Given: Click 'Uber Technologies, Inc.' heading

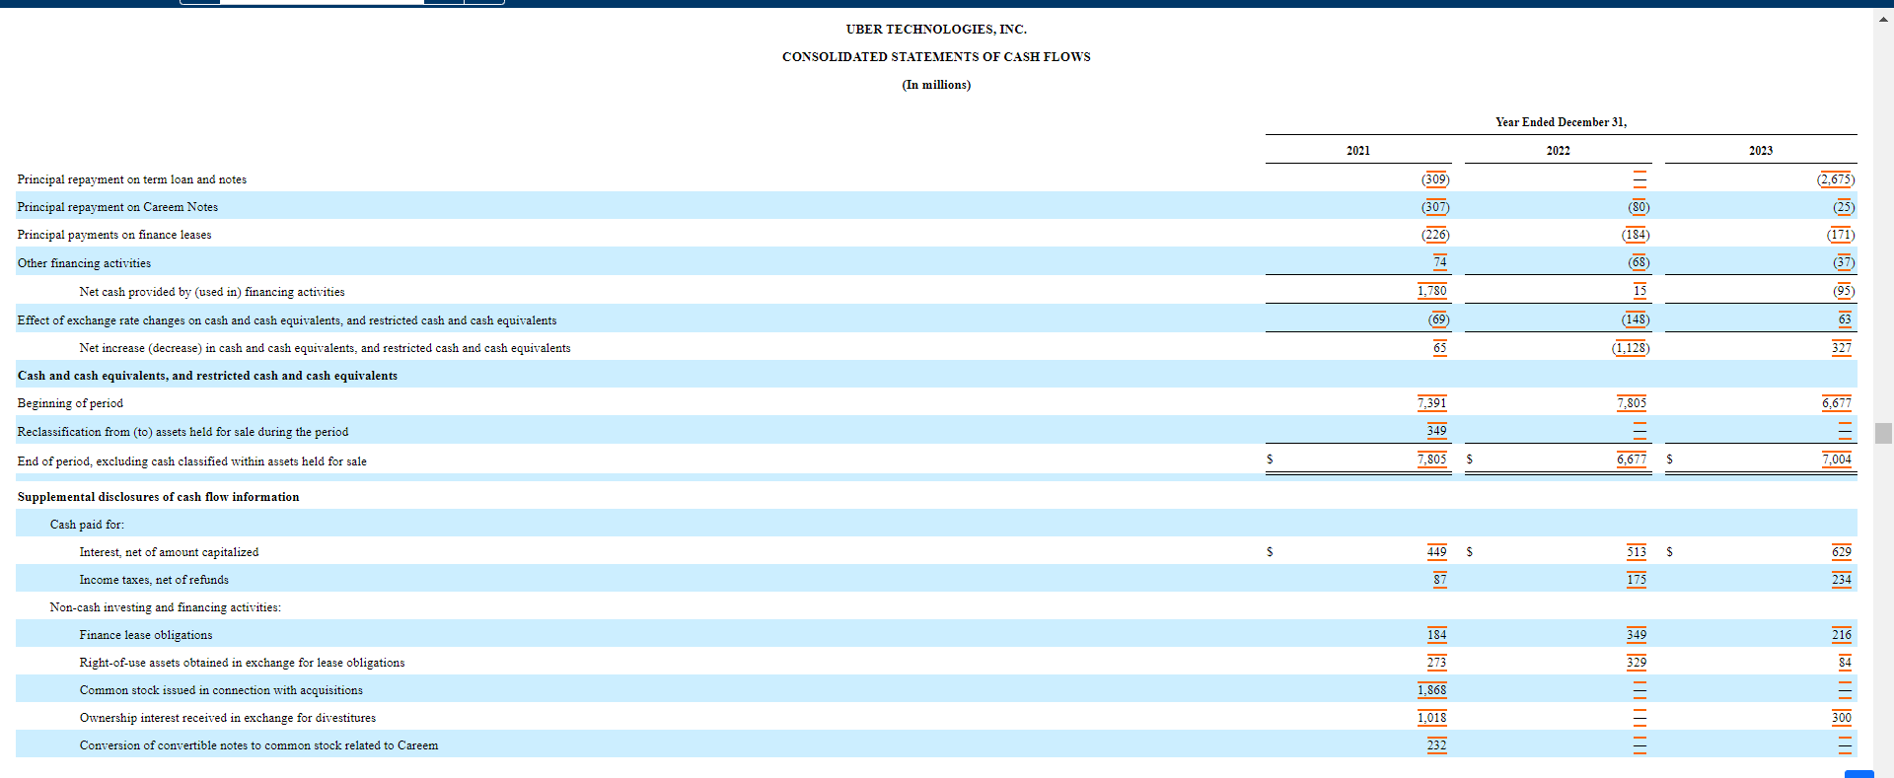Looking at the screenshot, I should (x=936, y=30).
